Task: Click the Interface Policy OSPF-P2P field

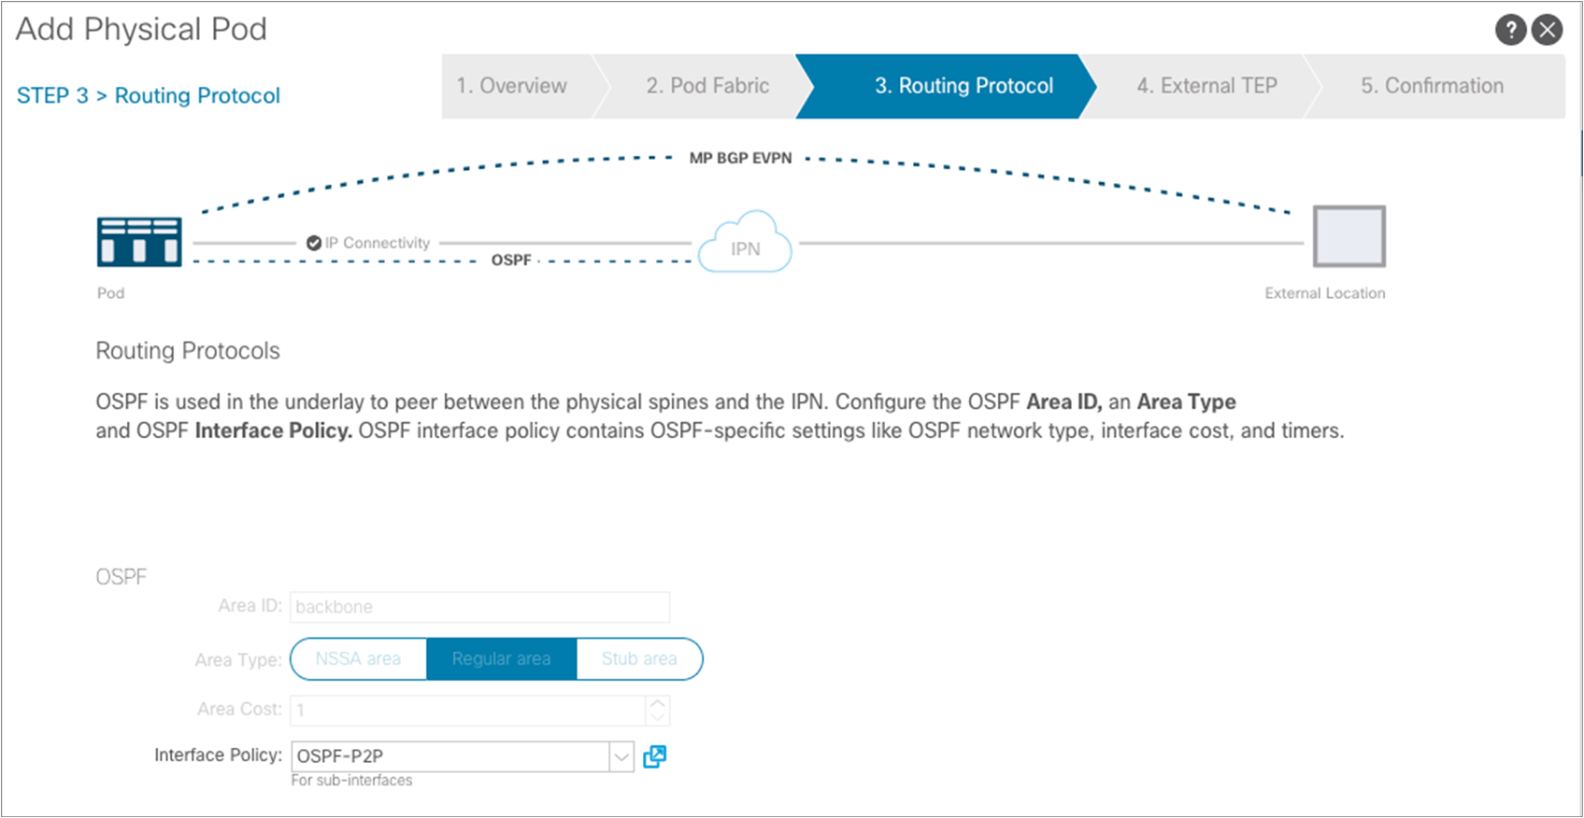Action: click(x=450, y=756)
